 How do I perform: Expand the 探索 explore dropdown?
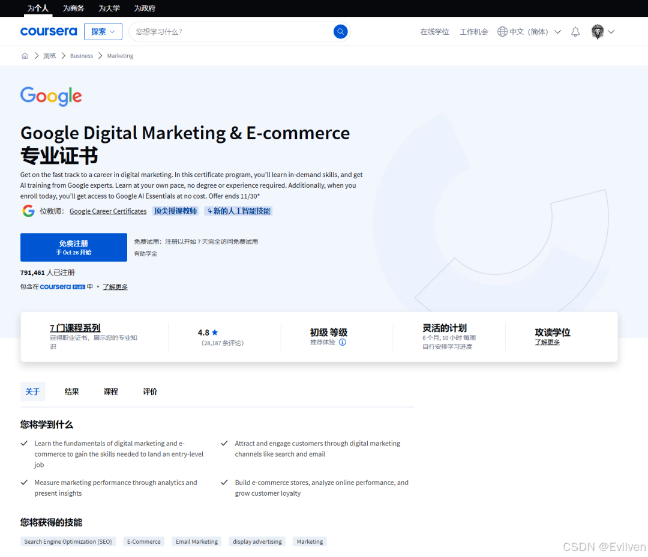(103, 32)
